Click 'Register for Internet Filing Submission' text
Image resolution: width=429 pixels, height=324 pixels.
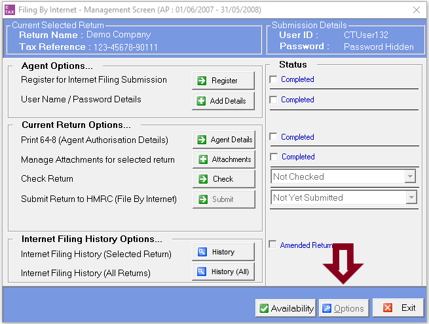pos(94,80)
